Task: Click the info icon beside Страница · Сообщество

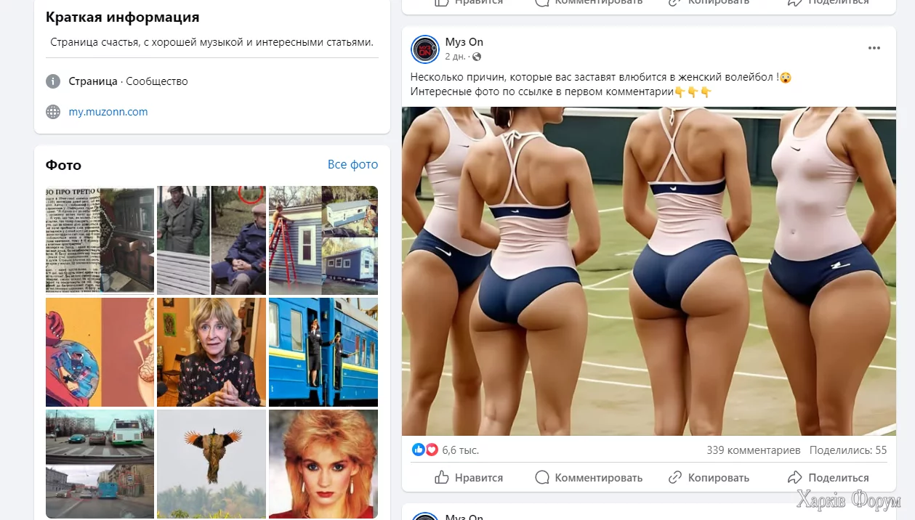Action: 53,81
